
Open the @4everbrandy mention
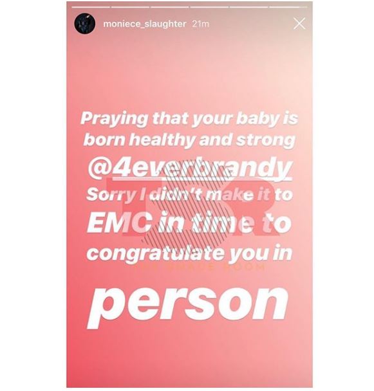point(190,167)
